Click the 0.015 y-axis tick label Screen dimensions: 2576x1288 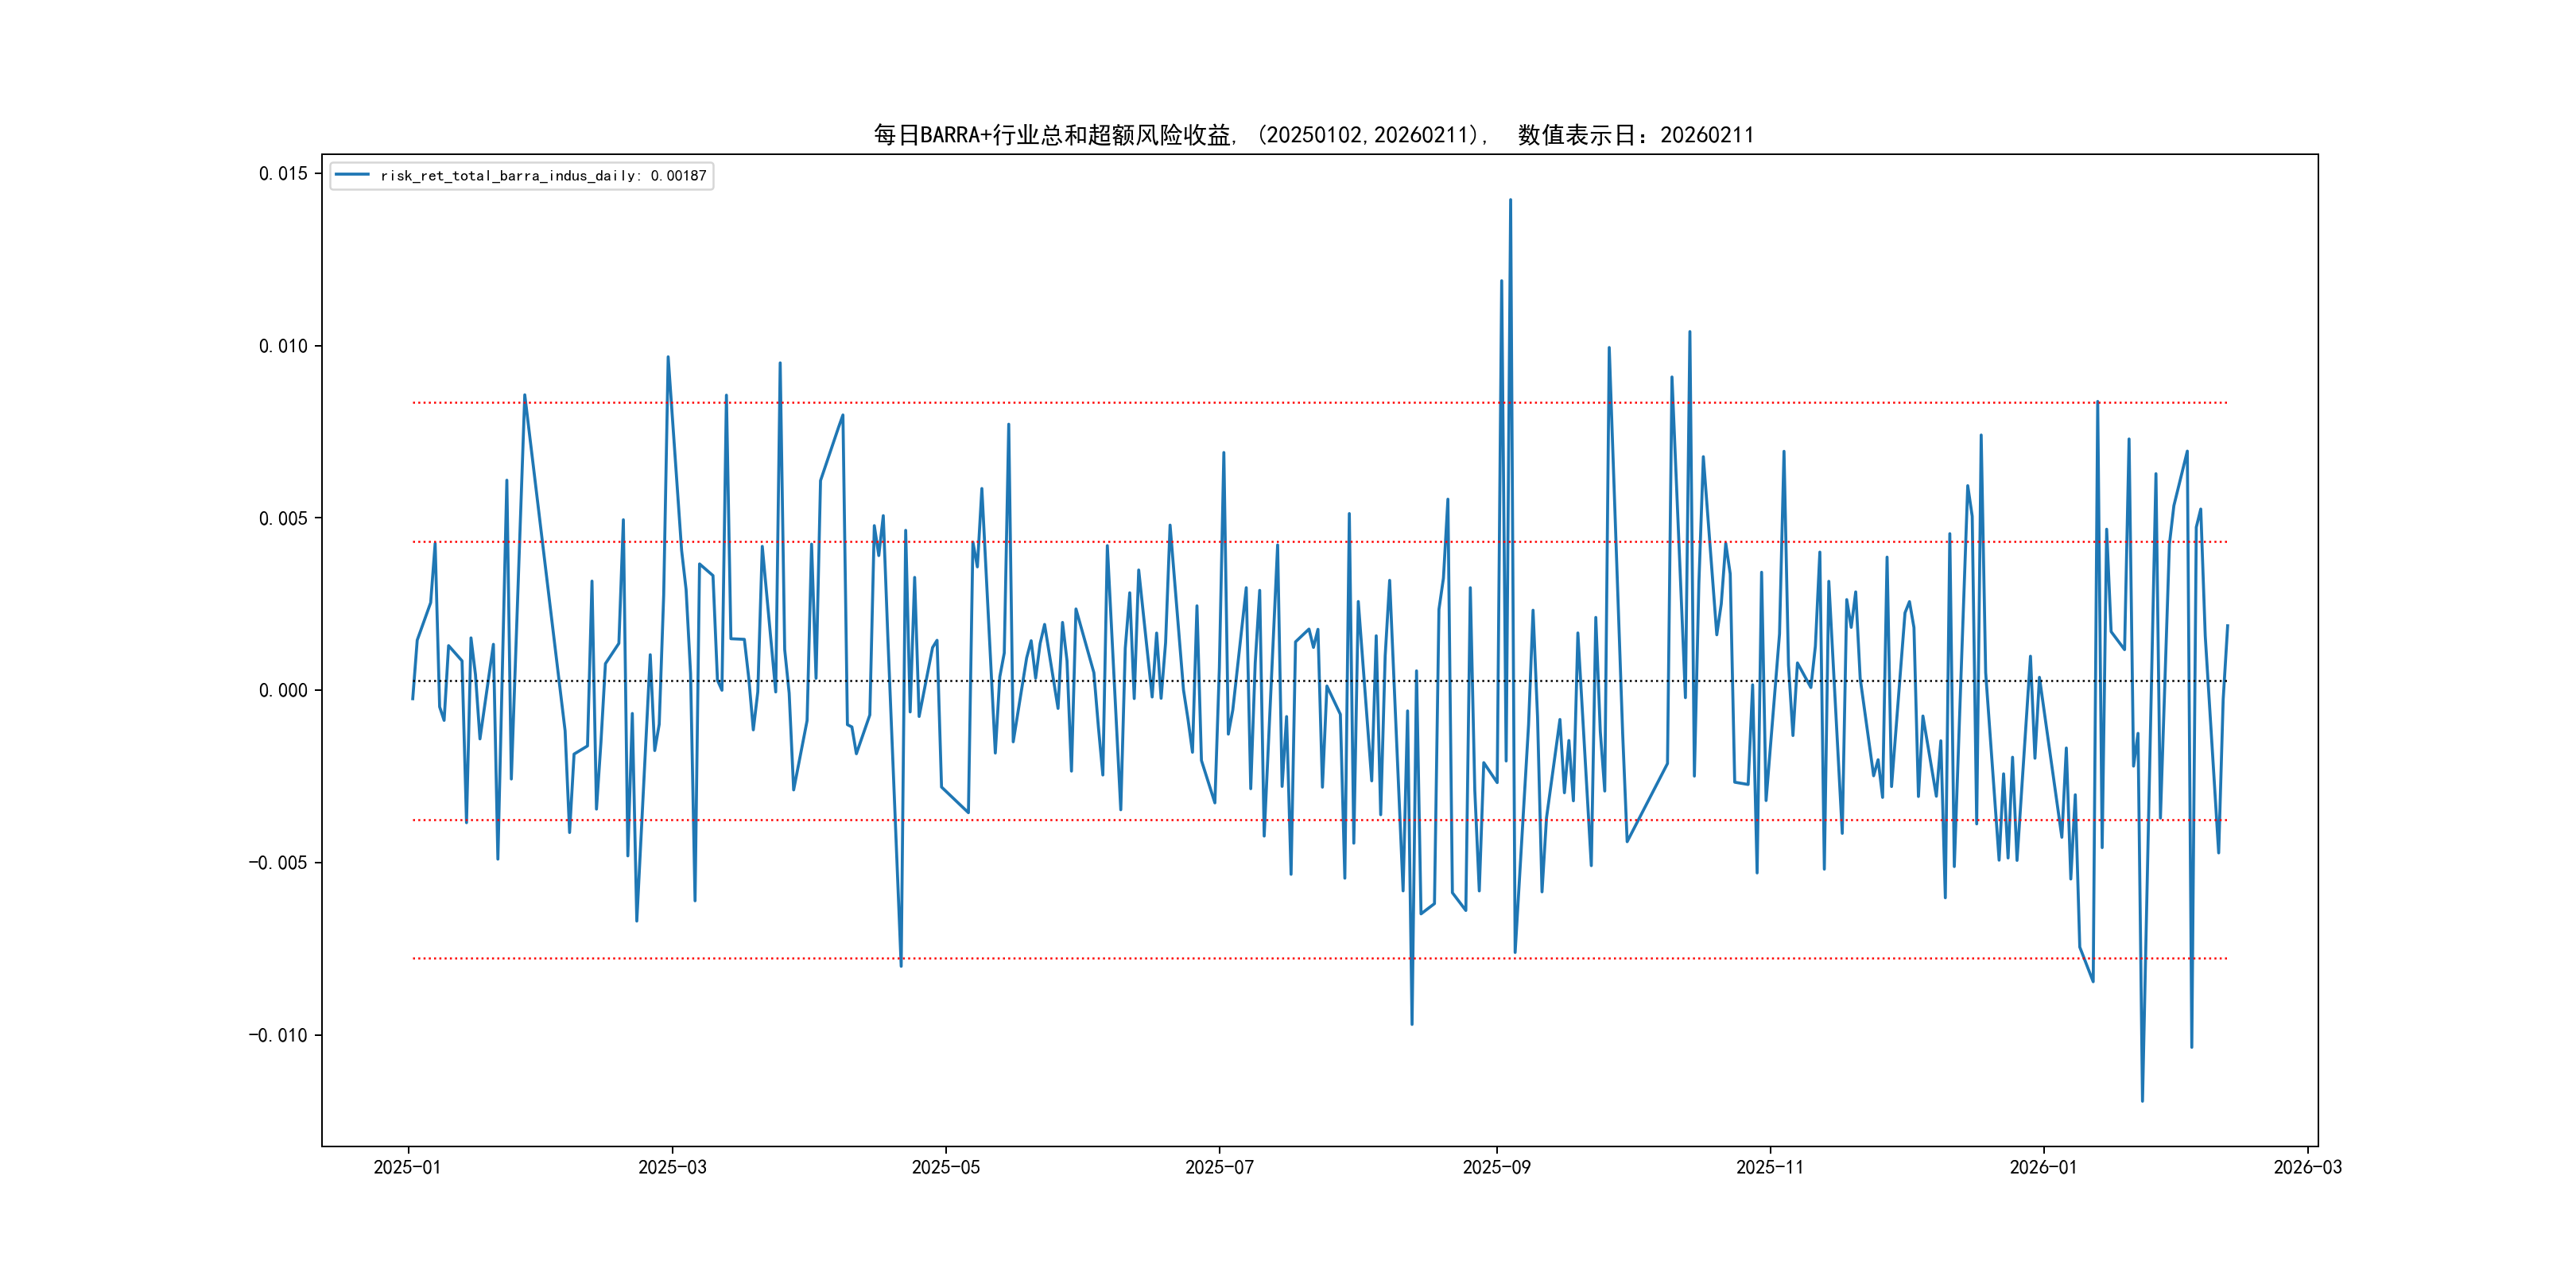283,174
